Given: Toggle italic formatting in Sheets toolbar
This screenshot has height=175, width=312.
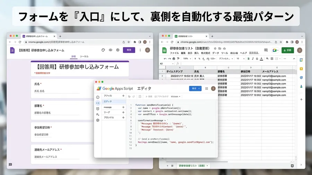Looking at the screenshot, I should pos(253,59).
